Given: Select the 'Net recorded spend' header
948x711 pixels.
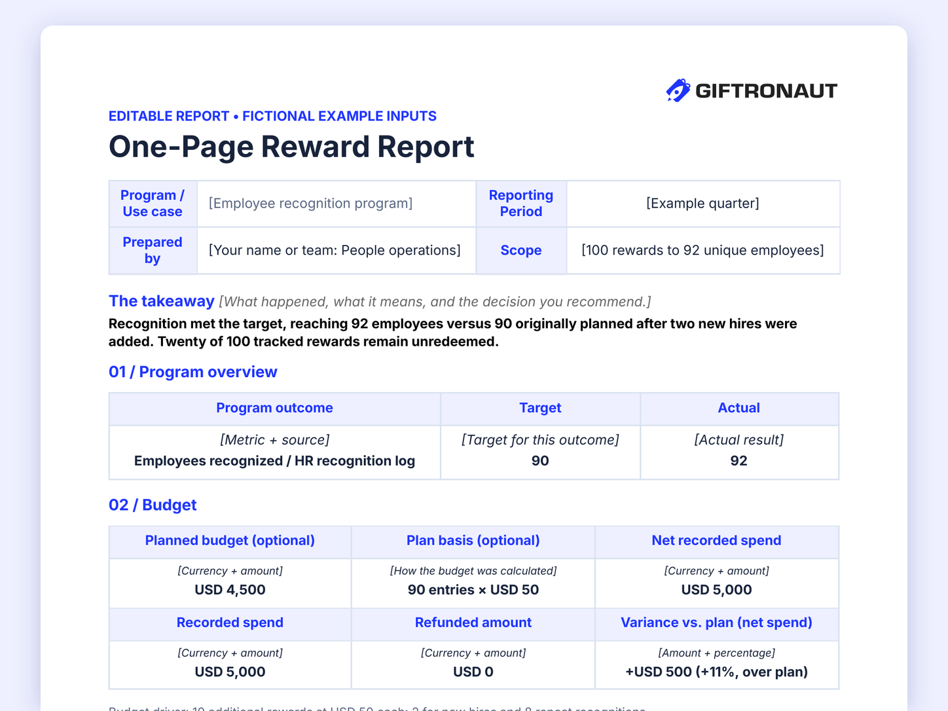Looking at the screenshot, I should [716, 541].
